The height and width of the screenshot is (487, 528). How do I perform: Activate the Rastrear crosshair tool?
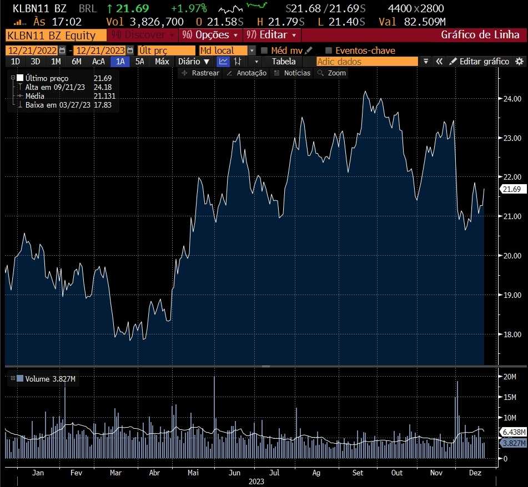(x=200, y=73)
